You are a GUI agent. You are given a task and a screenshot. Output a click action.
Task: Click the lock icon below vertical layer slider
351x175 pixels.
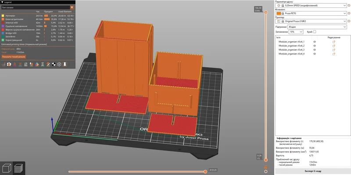[x=266, y=167]
